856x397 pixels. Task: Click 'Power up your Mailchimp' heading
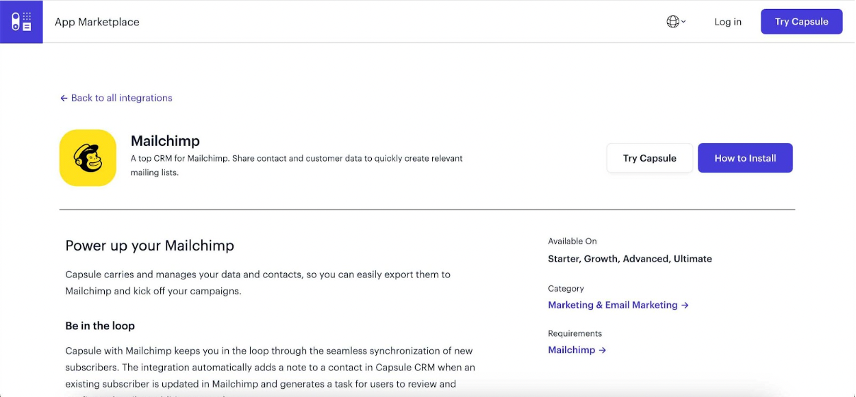click(x=150, y=245)
